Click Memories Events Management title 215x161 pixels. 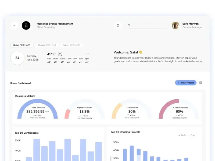[x=55, y=24]
